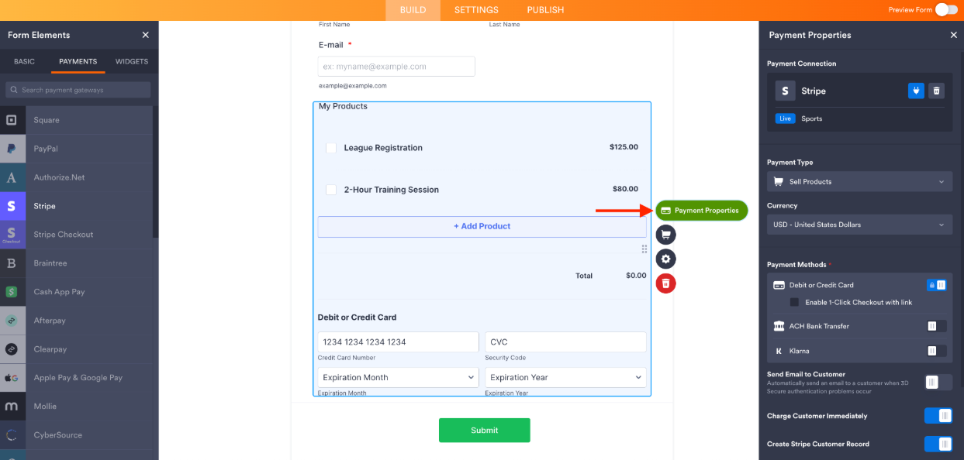Viewport: 964px width, 460px height.
Task: Toggle the Preview Form switch
Action: click(946, 10)
